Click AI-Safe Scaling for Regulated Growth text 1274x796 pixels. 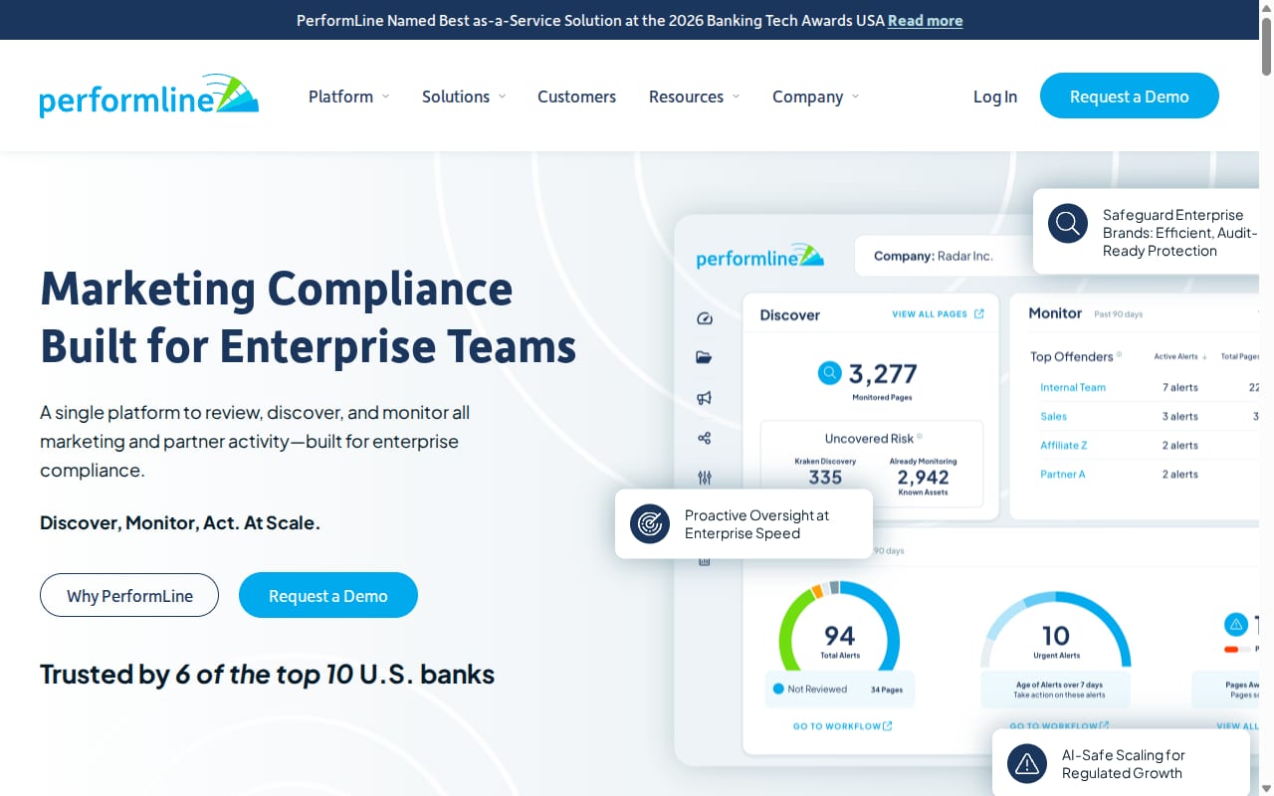(x=1123, y=764)
